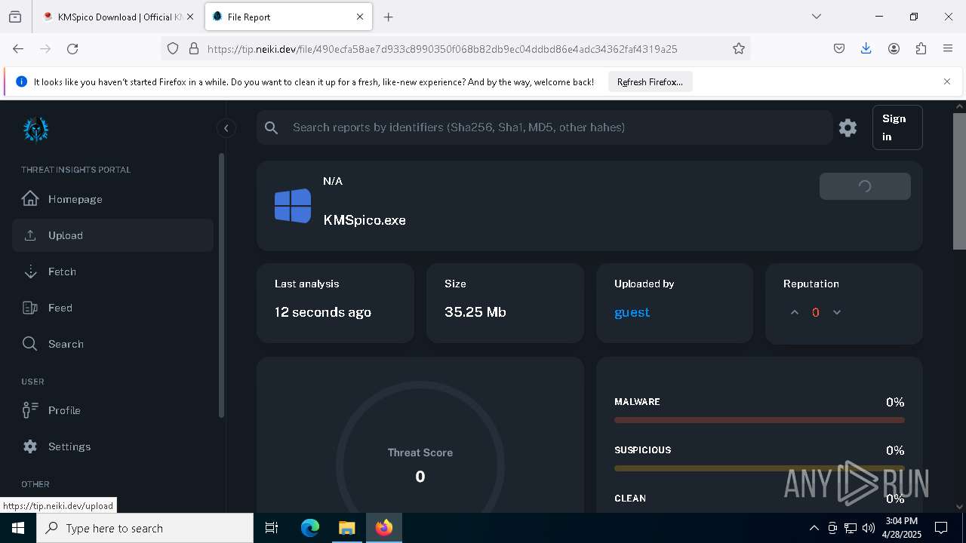Click the KMSpico.exe file name
Image resolution: width=966 pixels, height=543 pixels.
pos(365,220)
